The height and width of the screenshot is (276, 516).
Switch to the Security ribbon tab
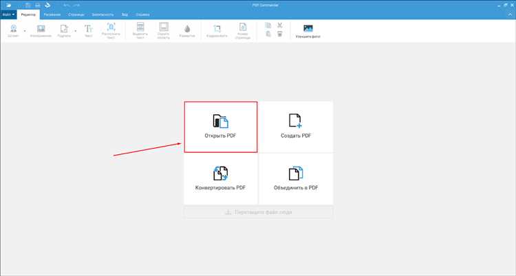(x=103, y=14)
